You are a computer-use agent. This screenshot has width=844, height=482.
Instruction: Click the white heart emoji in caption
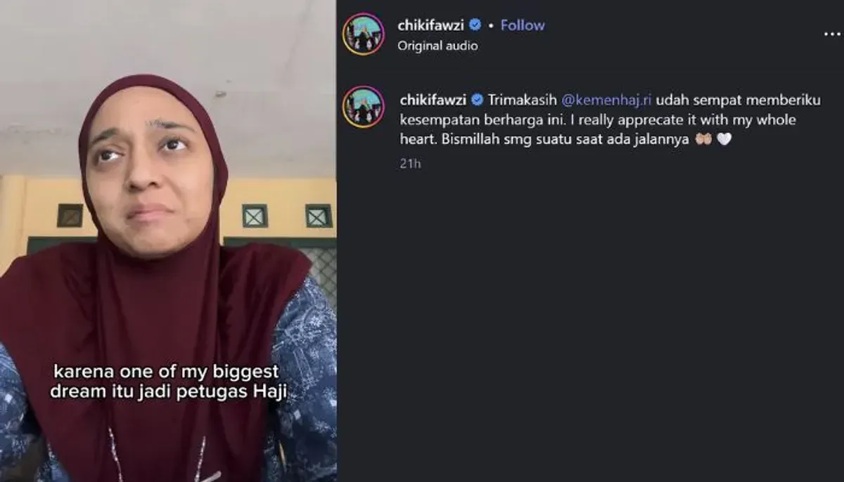pyautogui.click(x=724, y=140)
